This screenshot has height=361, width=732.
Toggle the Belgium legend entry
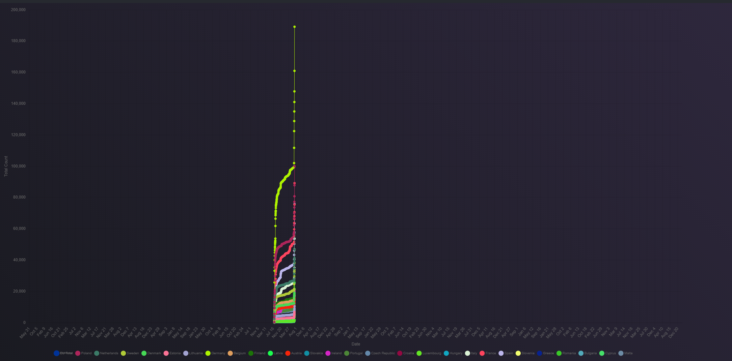pos(237,353)
